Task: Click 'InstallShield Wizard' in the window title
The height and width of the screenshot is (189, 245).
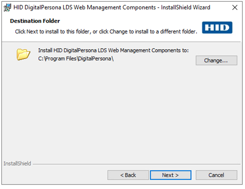Action: pos(185,7)
